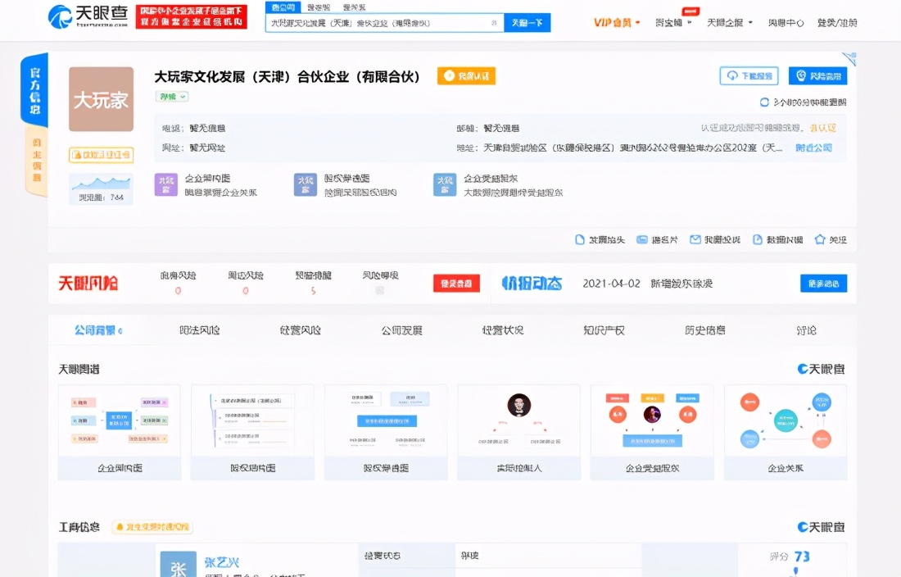Screen dimensions: 901x577
Task: Click the 名片 business card icon
Action: (x=659, y=239)
